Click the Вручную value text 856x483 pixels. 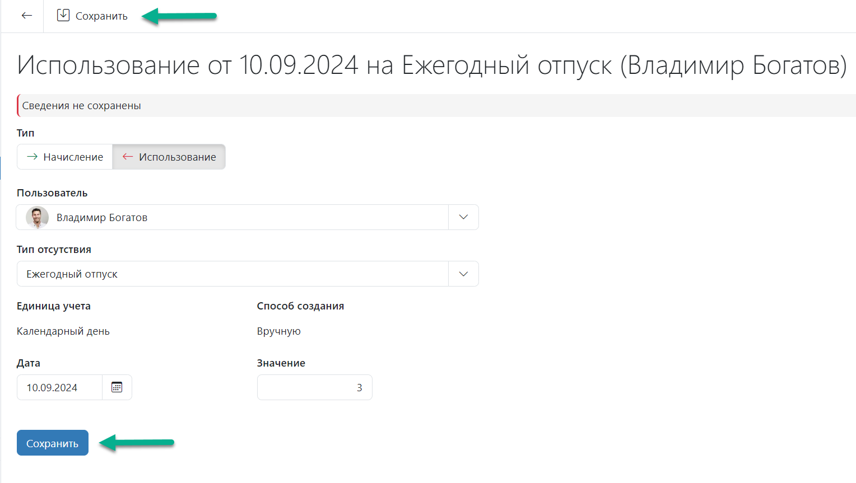click(x=279, y=331)
